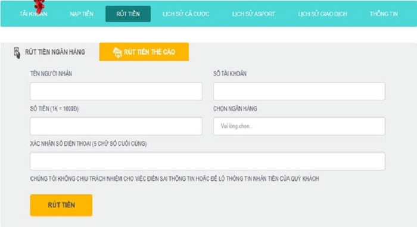Image resolution: width=417 pixels, height=227 pixels.
Task: Click the TÊN NGƯỜI NHẬN label
Action: (51, 74)
